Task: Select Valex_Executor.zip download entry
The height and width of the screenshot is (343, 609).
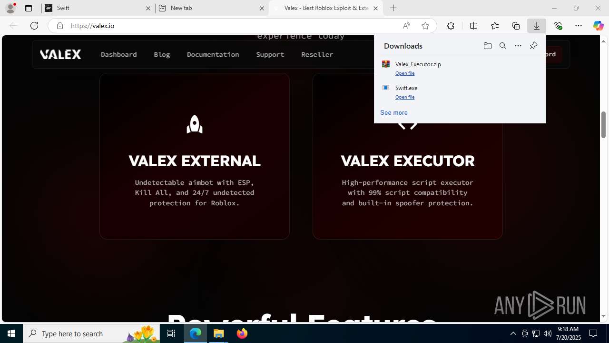Action: pos(460,68)
